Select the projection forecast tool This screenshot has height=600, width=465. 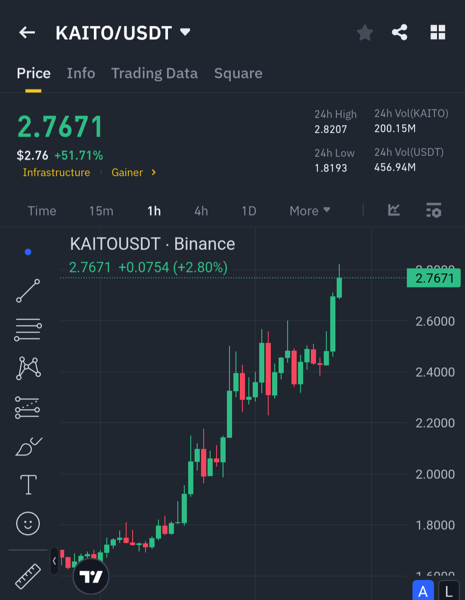click(28, 407)
